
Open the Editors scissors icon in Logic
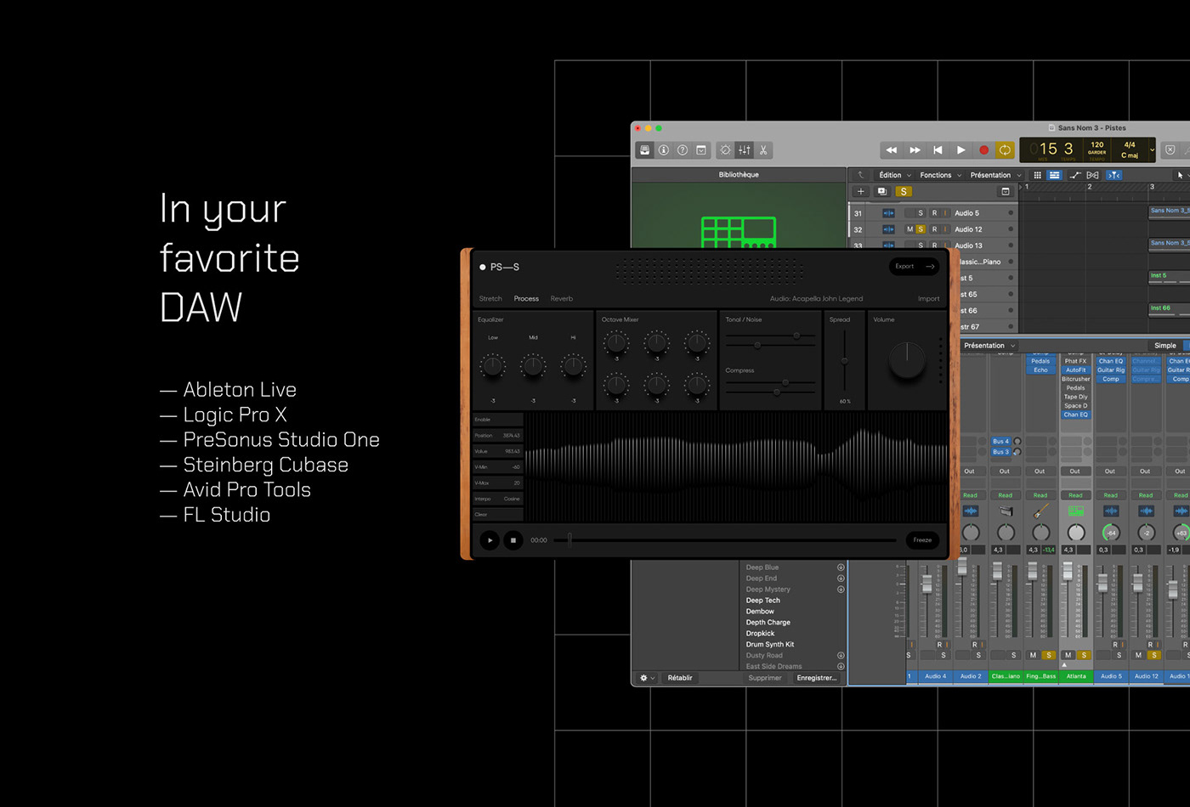[763, 150]
